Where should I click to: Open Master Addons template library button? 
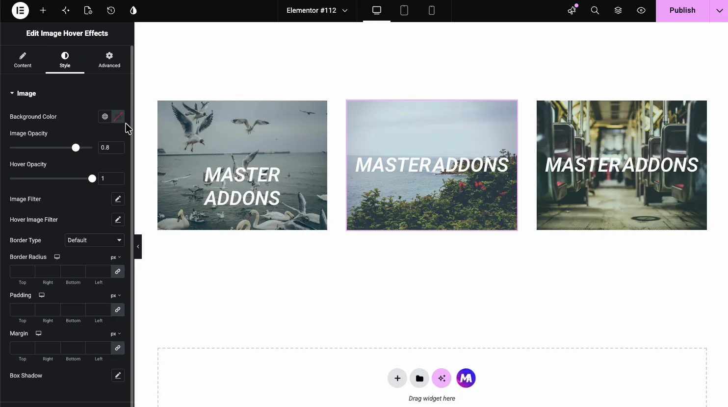click(466, 378)
